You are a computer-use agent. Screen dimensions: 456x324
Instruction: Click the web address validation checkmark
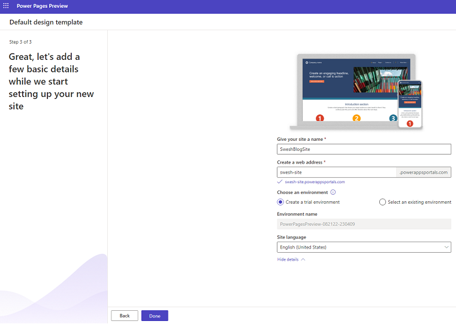pos(280,182)
